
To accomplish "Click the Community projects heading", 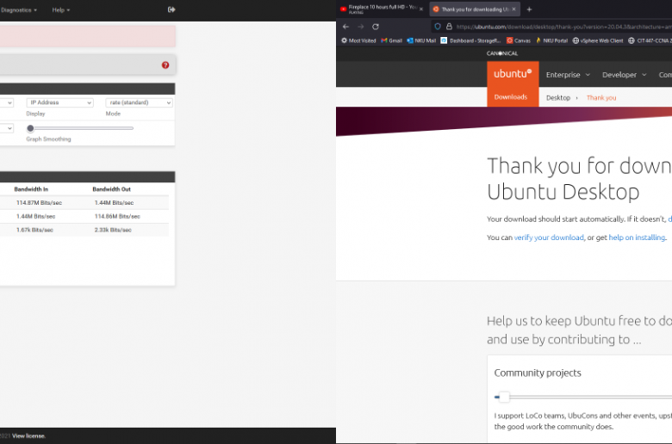I will (x=538, y=373).
